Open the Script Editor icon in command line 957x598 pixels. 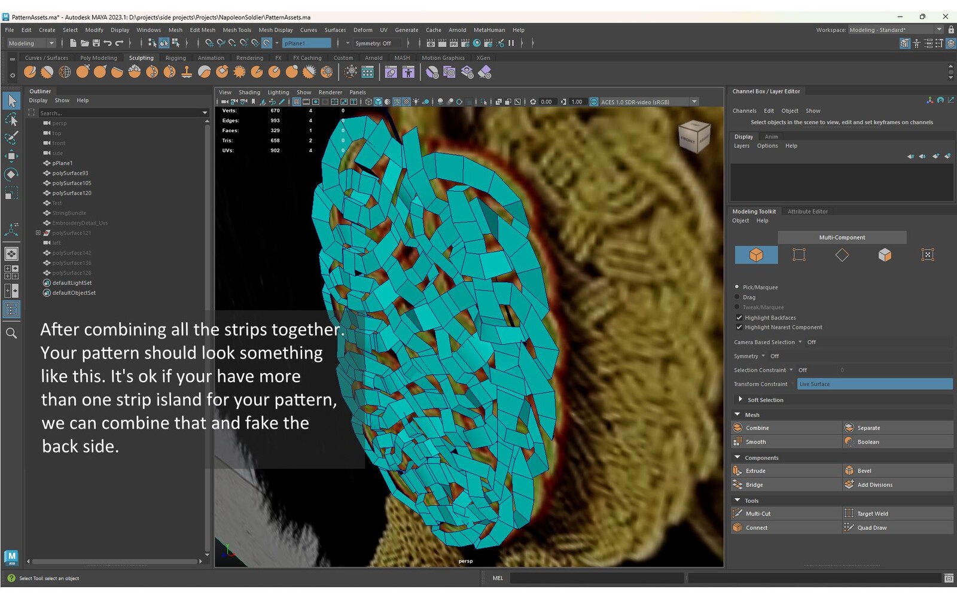(x=949, y=578)
